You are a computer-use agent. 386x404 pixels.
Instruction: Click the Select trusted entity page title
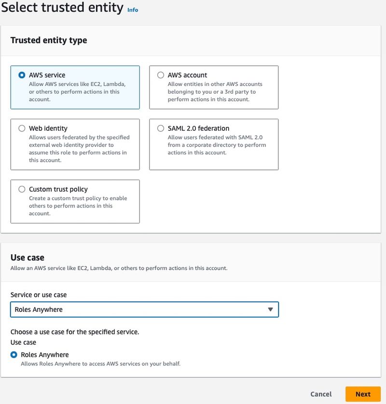pos(62,8)
